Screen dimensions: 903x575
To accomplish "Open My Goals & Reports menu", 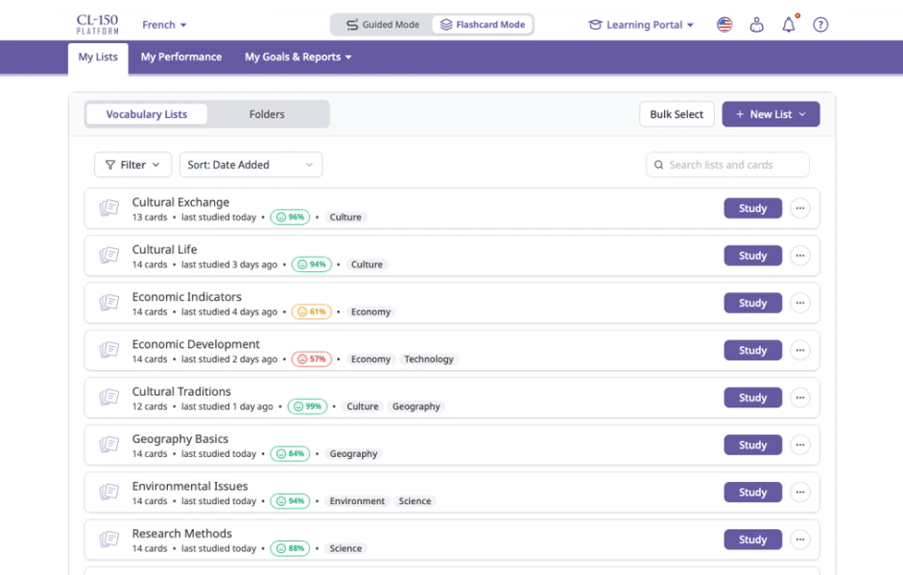I will tap(297, 57).
